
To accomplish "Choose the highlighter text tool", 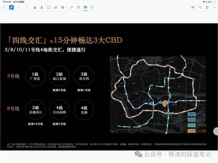I will (42, 7).
